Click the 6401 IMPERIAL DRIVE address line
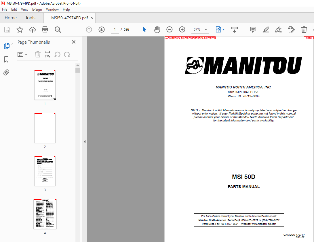 243,92
